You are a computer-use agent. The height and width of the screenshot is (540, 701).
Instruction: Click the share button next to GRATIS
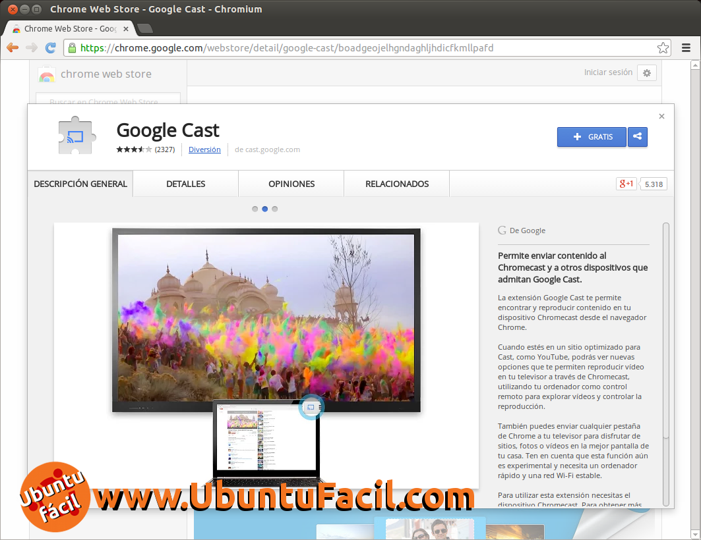click(x=638, y=136)
